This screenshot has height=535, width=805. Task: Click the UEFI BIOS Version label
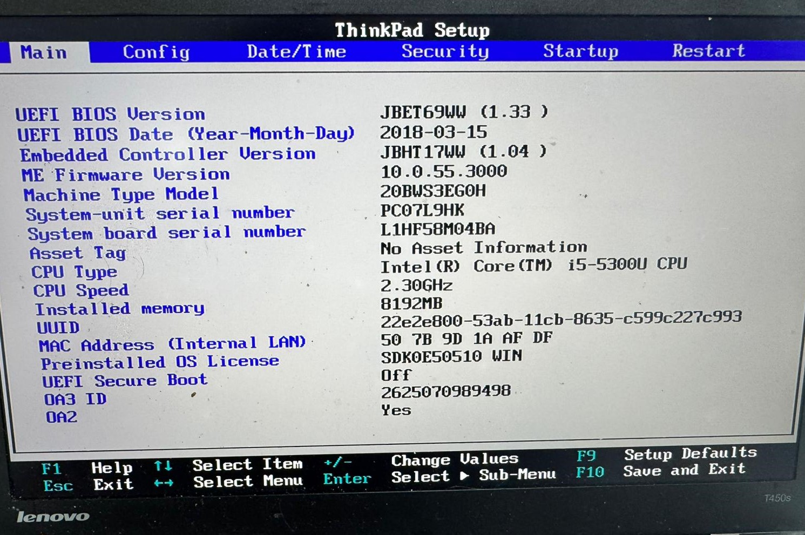coord(110,114)
